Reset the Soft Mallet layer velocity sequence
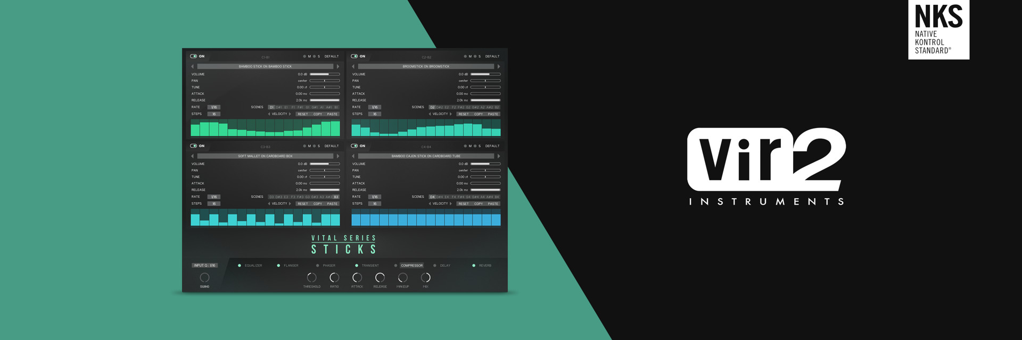Viewport: 1022px width, 340px height. [x=303, y=204]
